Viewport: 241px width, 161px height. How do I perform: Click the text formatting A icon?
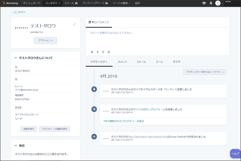[92, 52]
